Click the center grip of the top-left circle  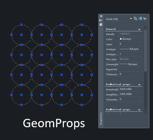pos(22,35)
